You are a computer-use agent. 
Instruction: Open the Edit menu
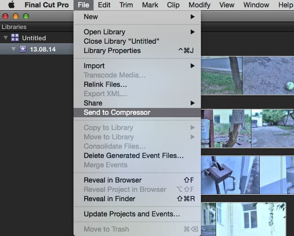[x=104, y=5]
